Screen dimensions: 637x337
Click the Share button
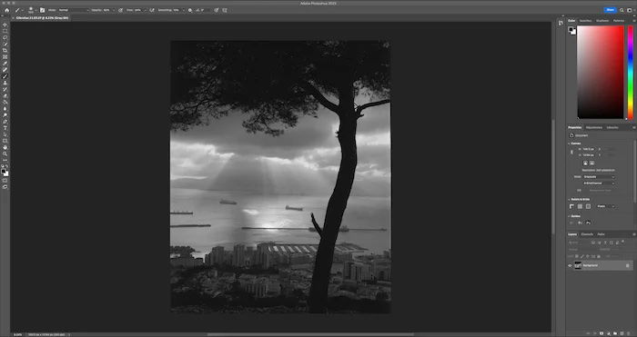coord(611,10)
